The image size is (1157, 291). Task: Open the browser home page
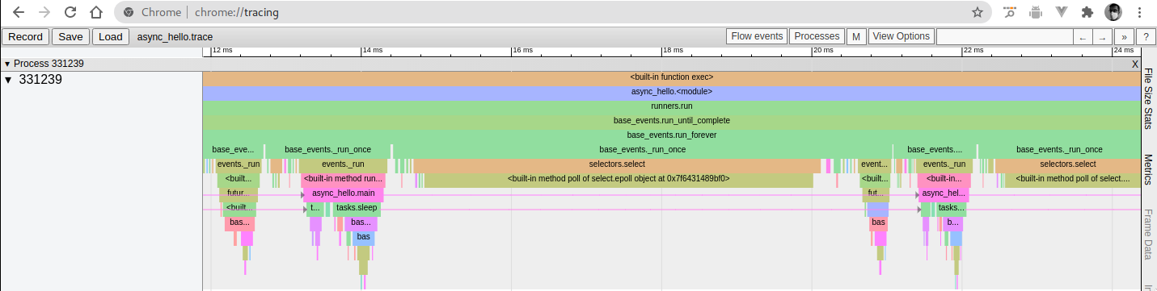tap(96, 12)
